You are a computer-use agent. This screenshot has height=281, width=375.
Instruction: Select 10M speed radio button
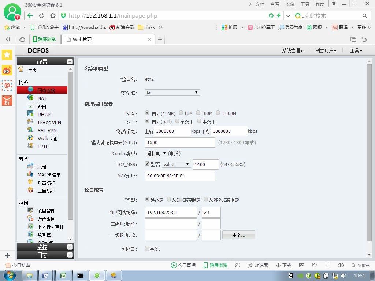[181, 113]
